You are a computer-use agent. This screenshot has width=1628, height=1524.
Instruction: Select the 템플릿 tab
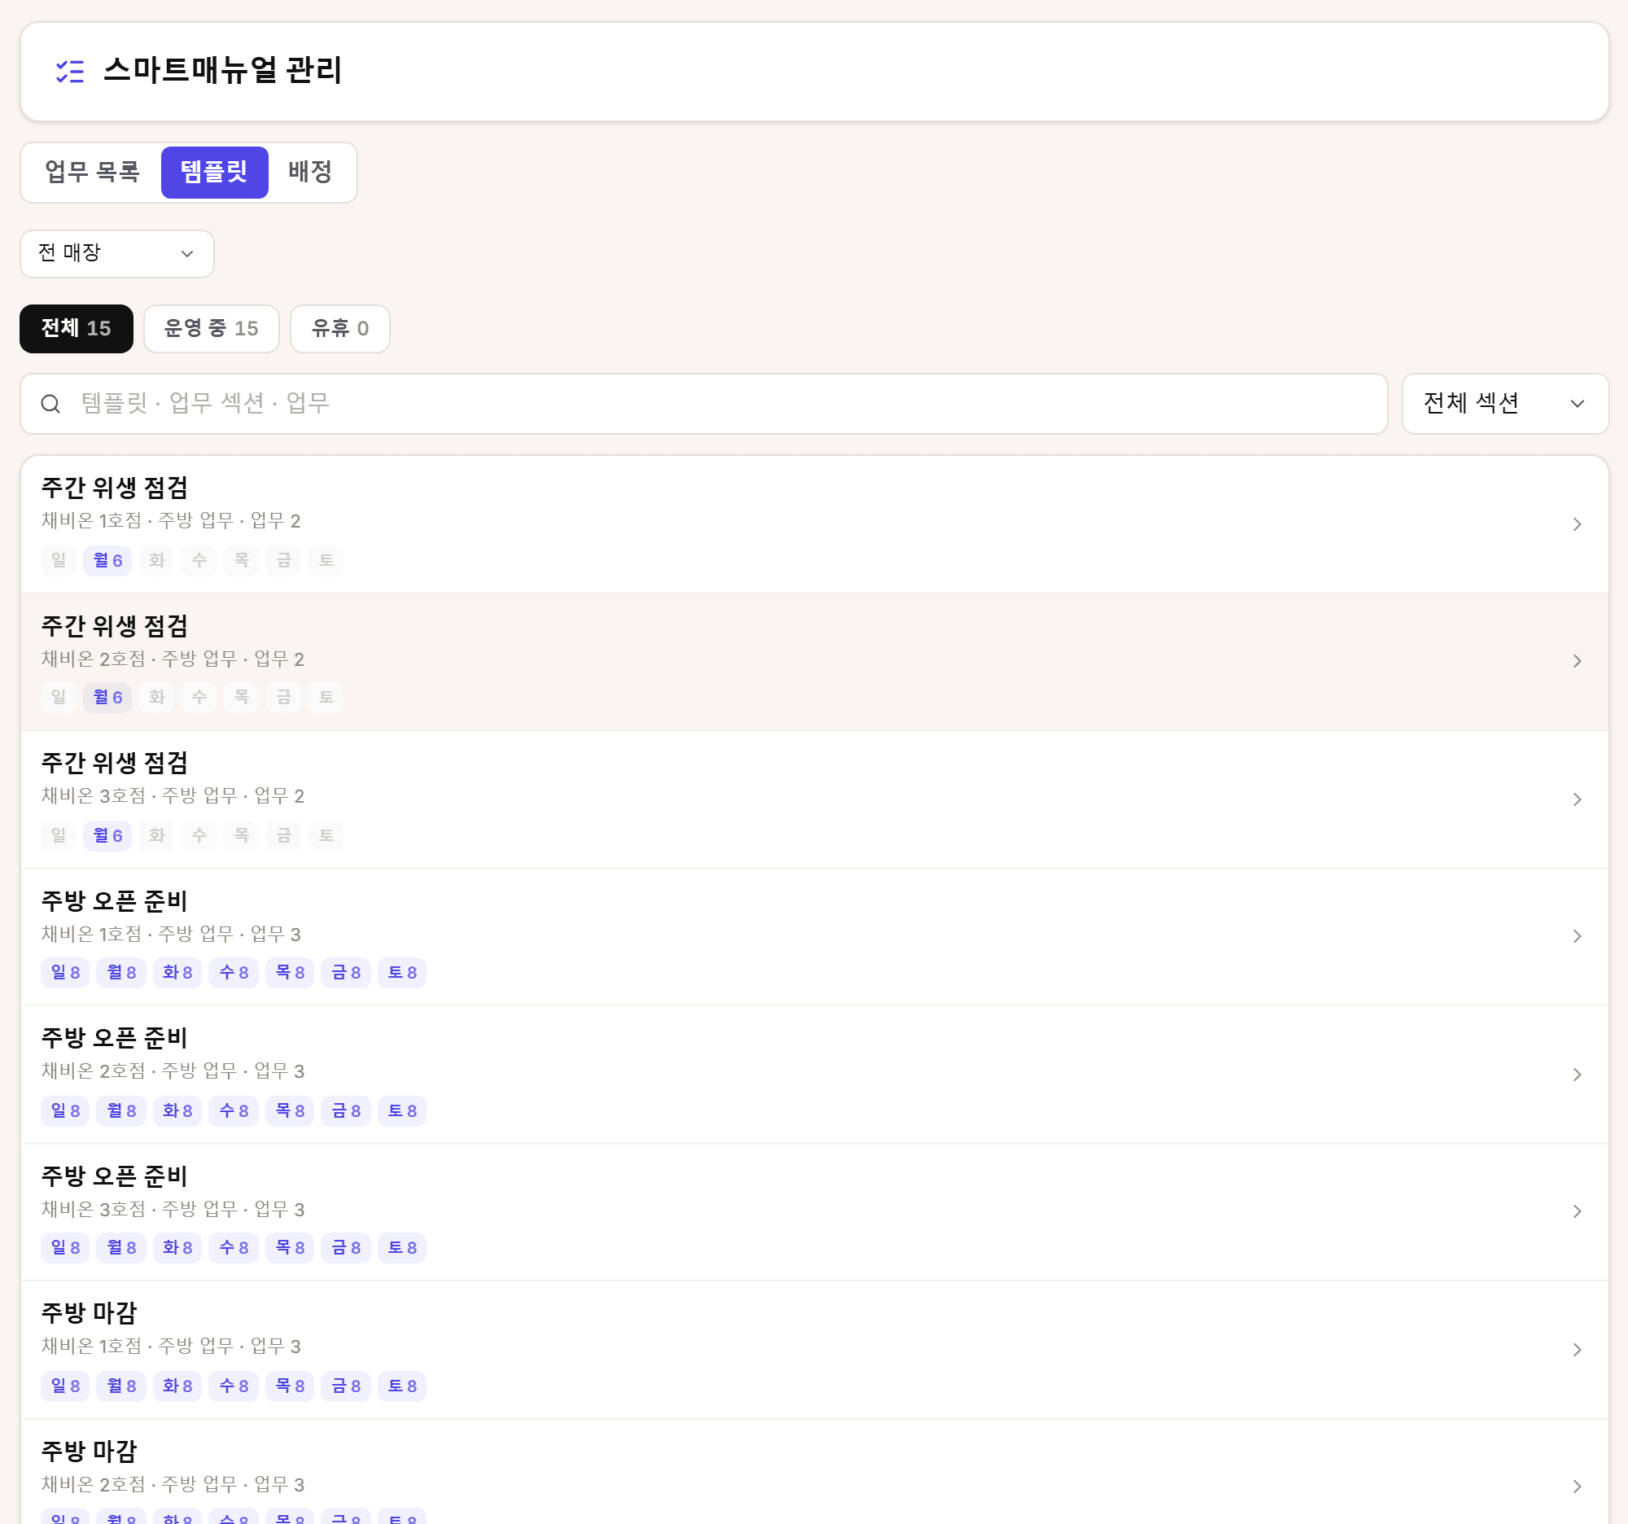click(x=215, y=172)
